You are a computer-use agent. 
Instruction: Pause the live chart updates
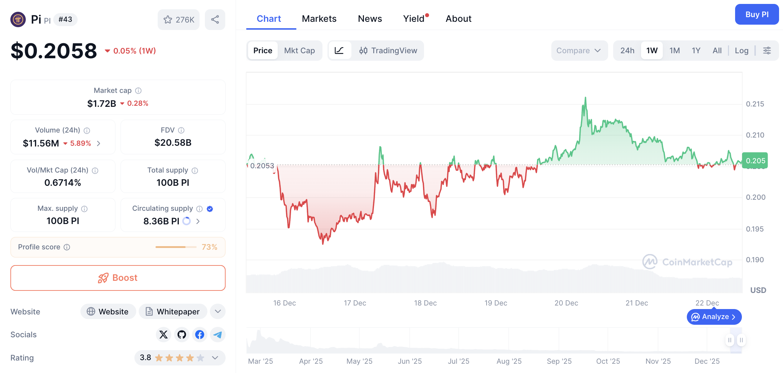729,340
